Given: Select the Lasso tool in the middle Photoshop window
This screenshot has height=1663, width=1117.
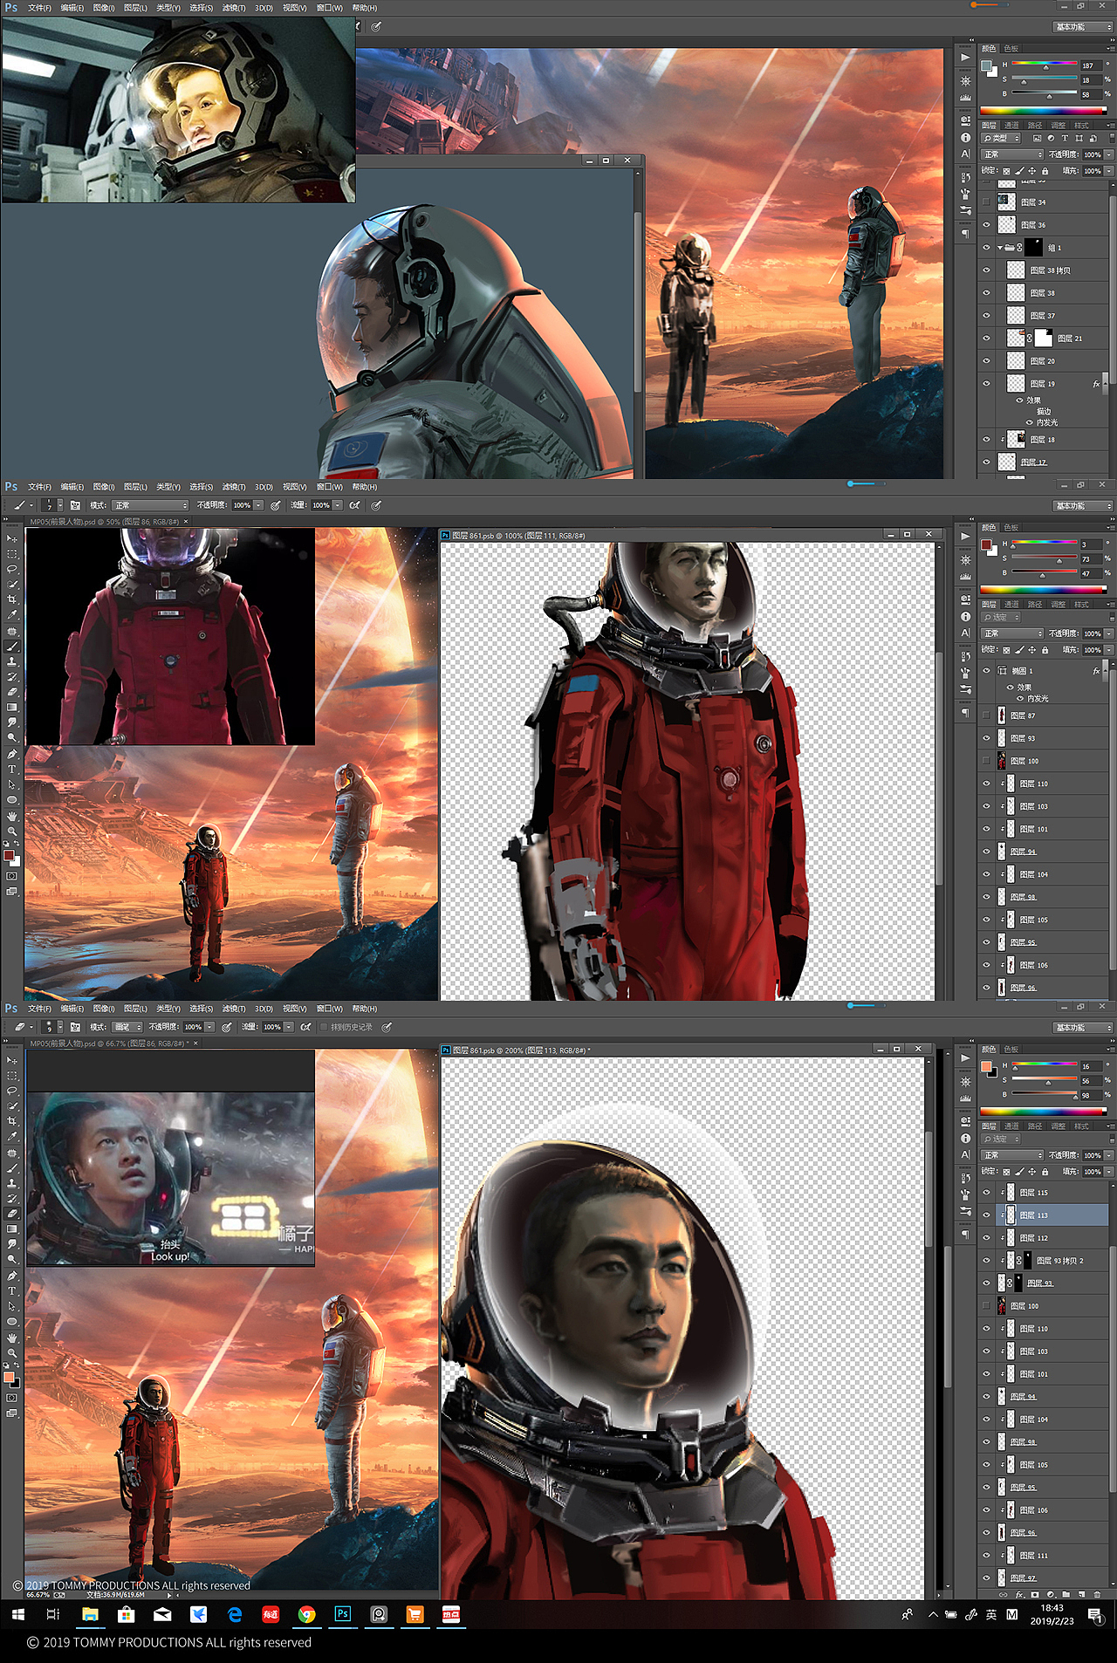Looking at the screenshot, I should (12, 569).
